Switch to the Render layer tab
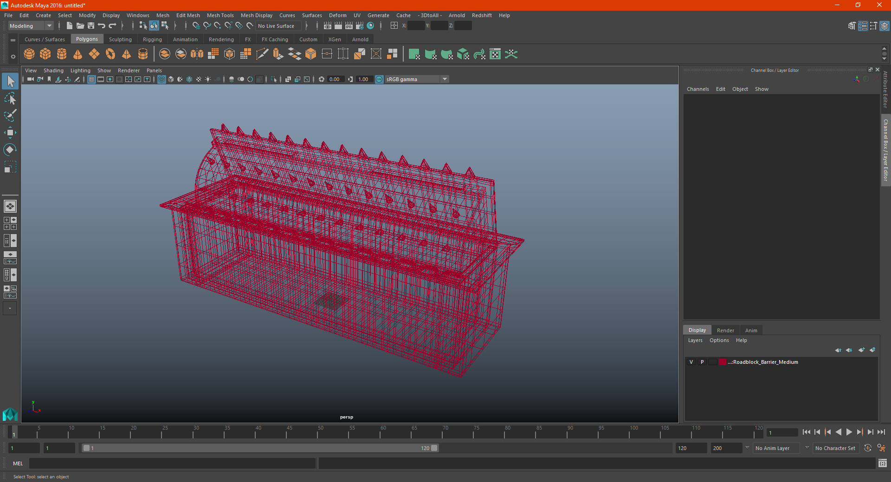This screenshot has height=482, width=891. point(725,330)
